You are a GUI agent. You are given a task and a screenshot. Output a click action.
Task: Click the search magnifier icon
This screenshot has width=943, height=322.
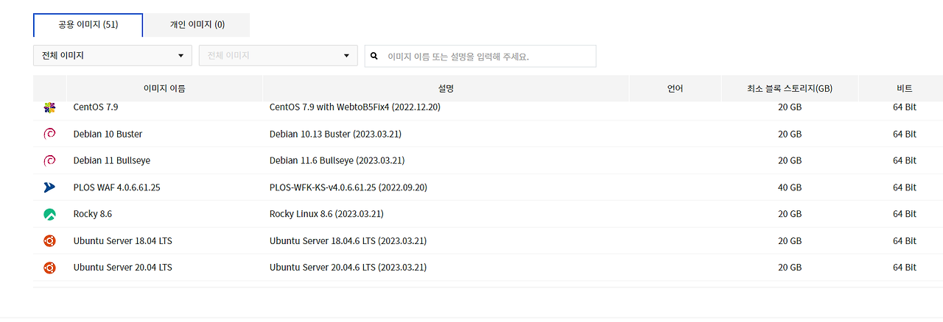pos(374,56)
